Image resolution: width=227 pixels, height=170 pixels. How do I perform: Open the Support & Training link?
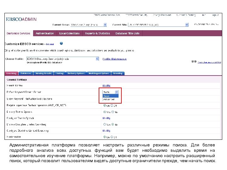[186, 15]
